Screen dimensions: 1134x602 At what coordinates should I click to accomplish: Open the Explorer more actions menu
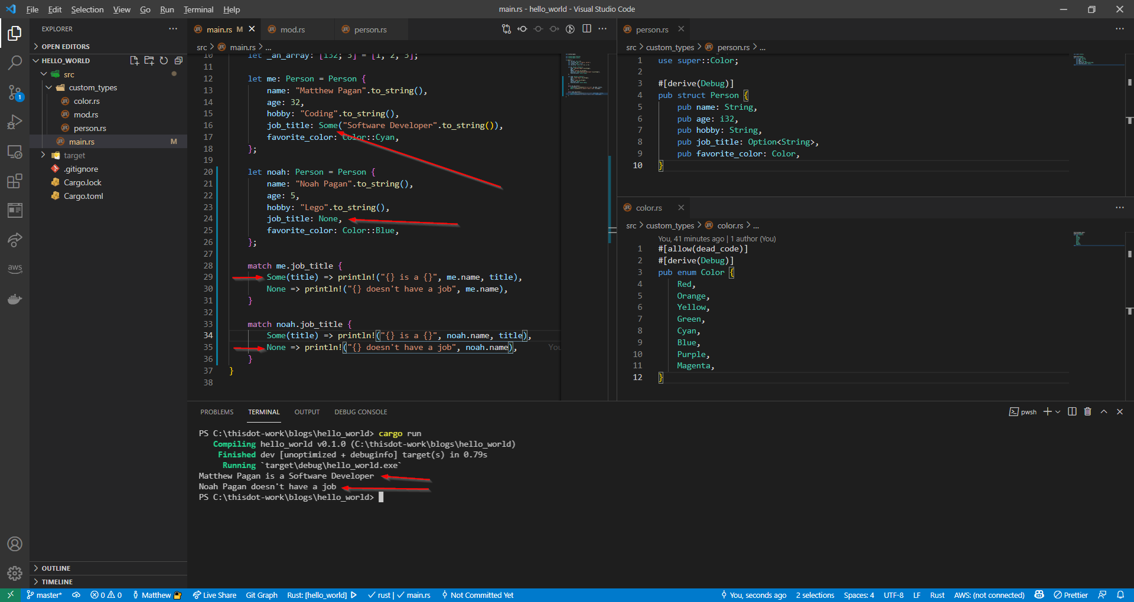172,28
